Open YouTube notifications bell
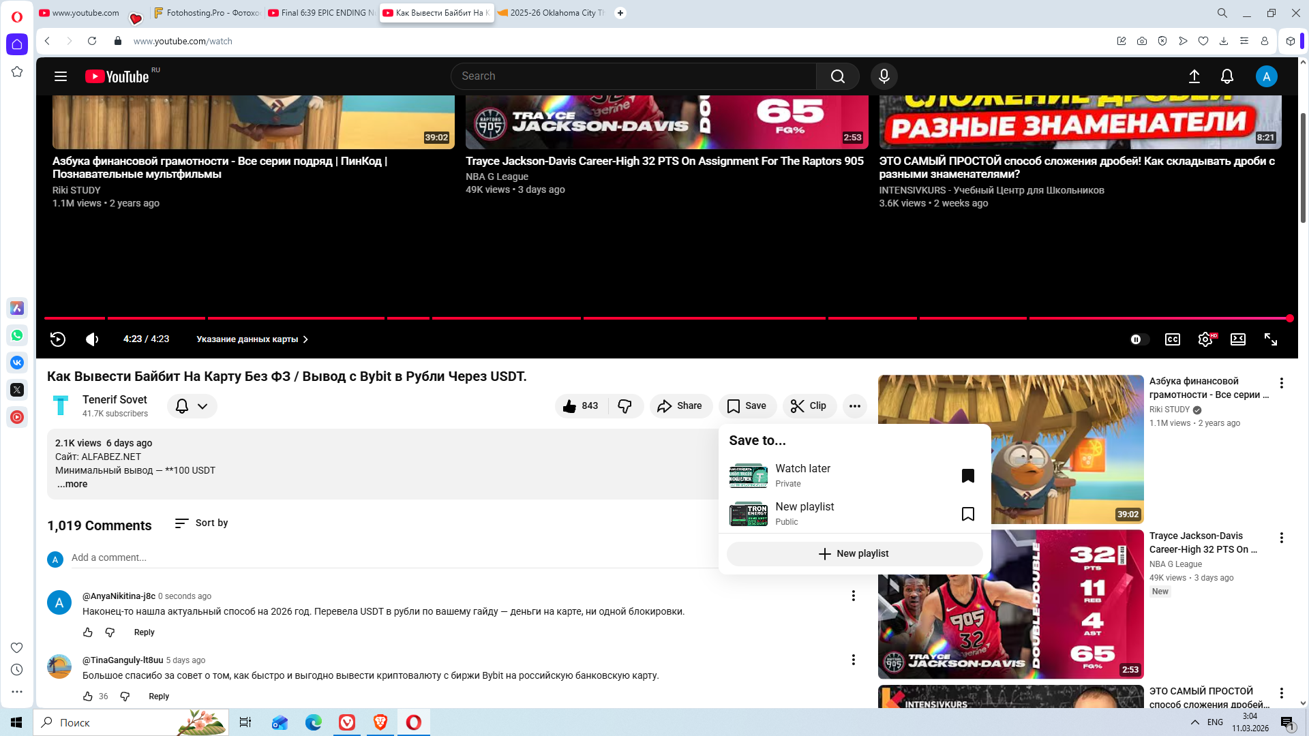This screenshot has height=736, width=1309. pos(1227,76)
